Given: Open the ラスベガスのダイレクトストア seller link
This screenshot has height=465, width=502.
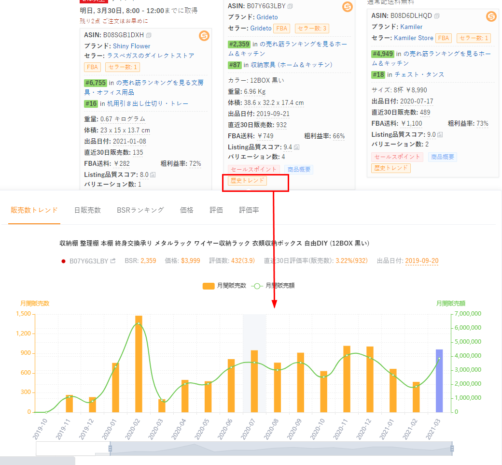Looking at the screenshot, I should [x=151, y=56].
